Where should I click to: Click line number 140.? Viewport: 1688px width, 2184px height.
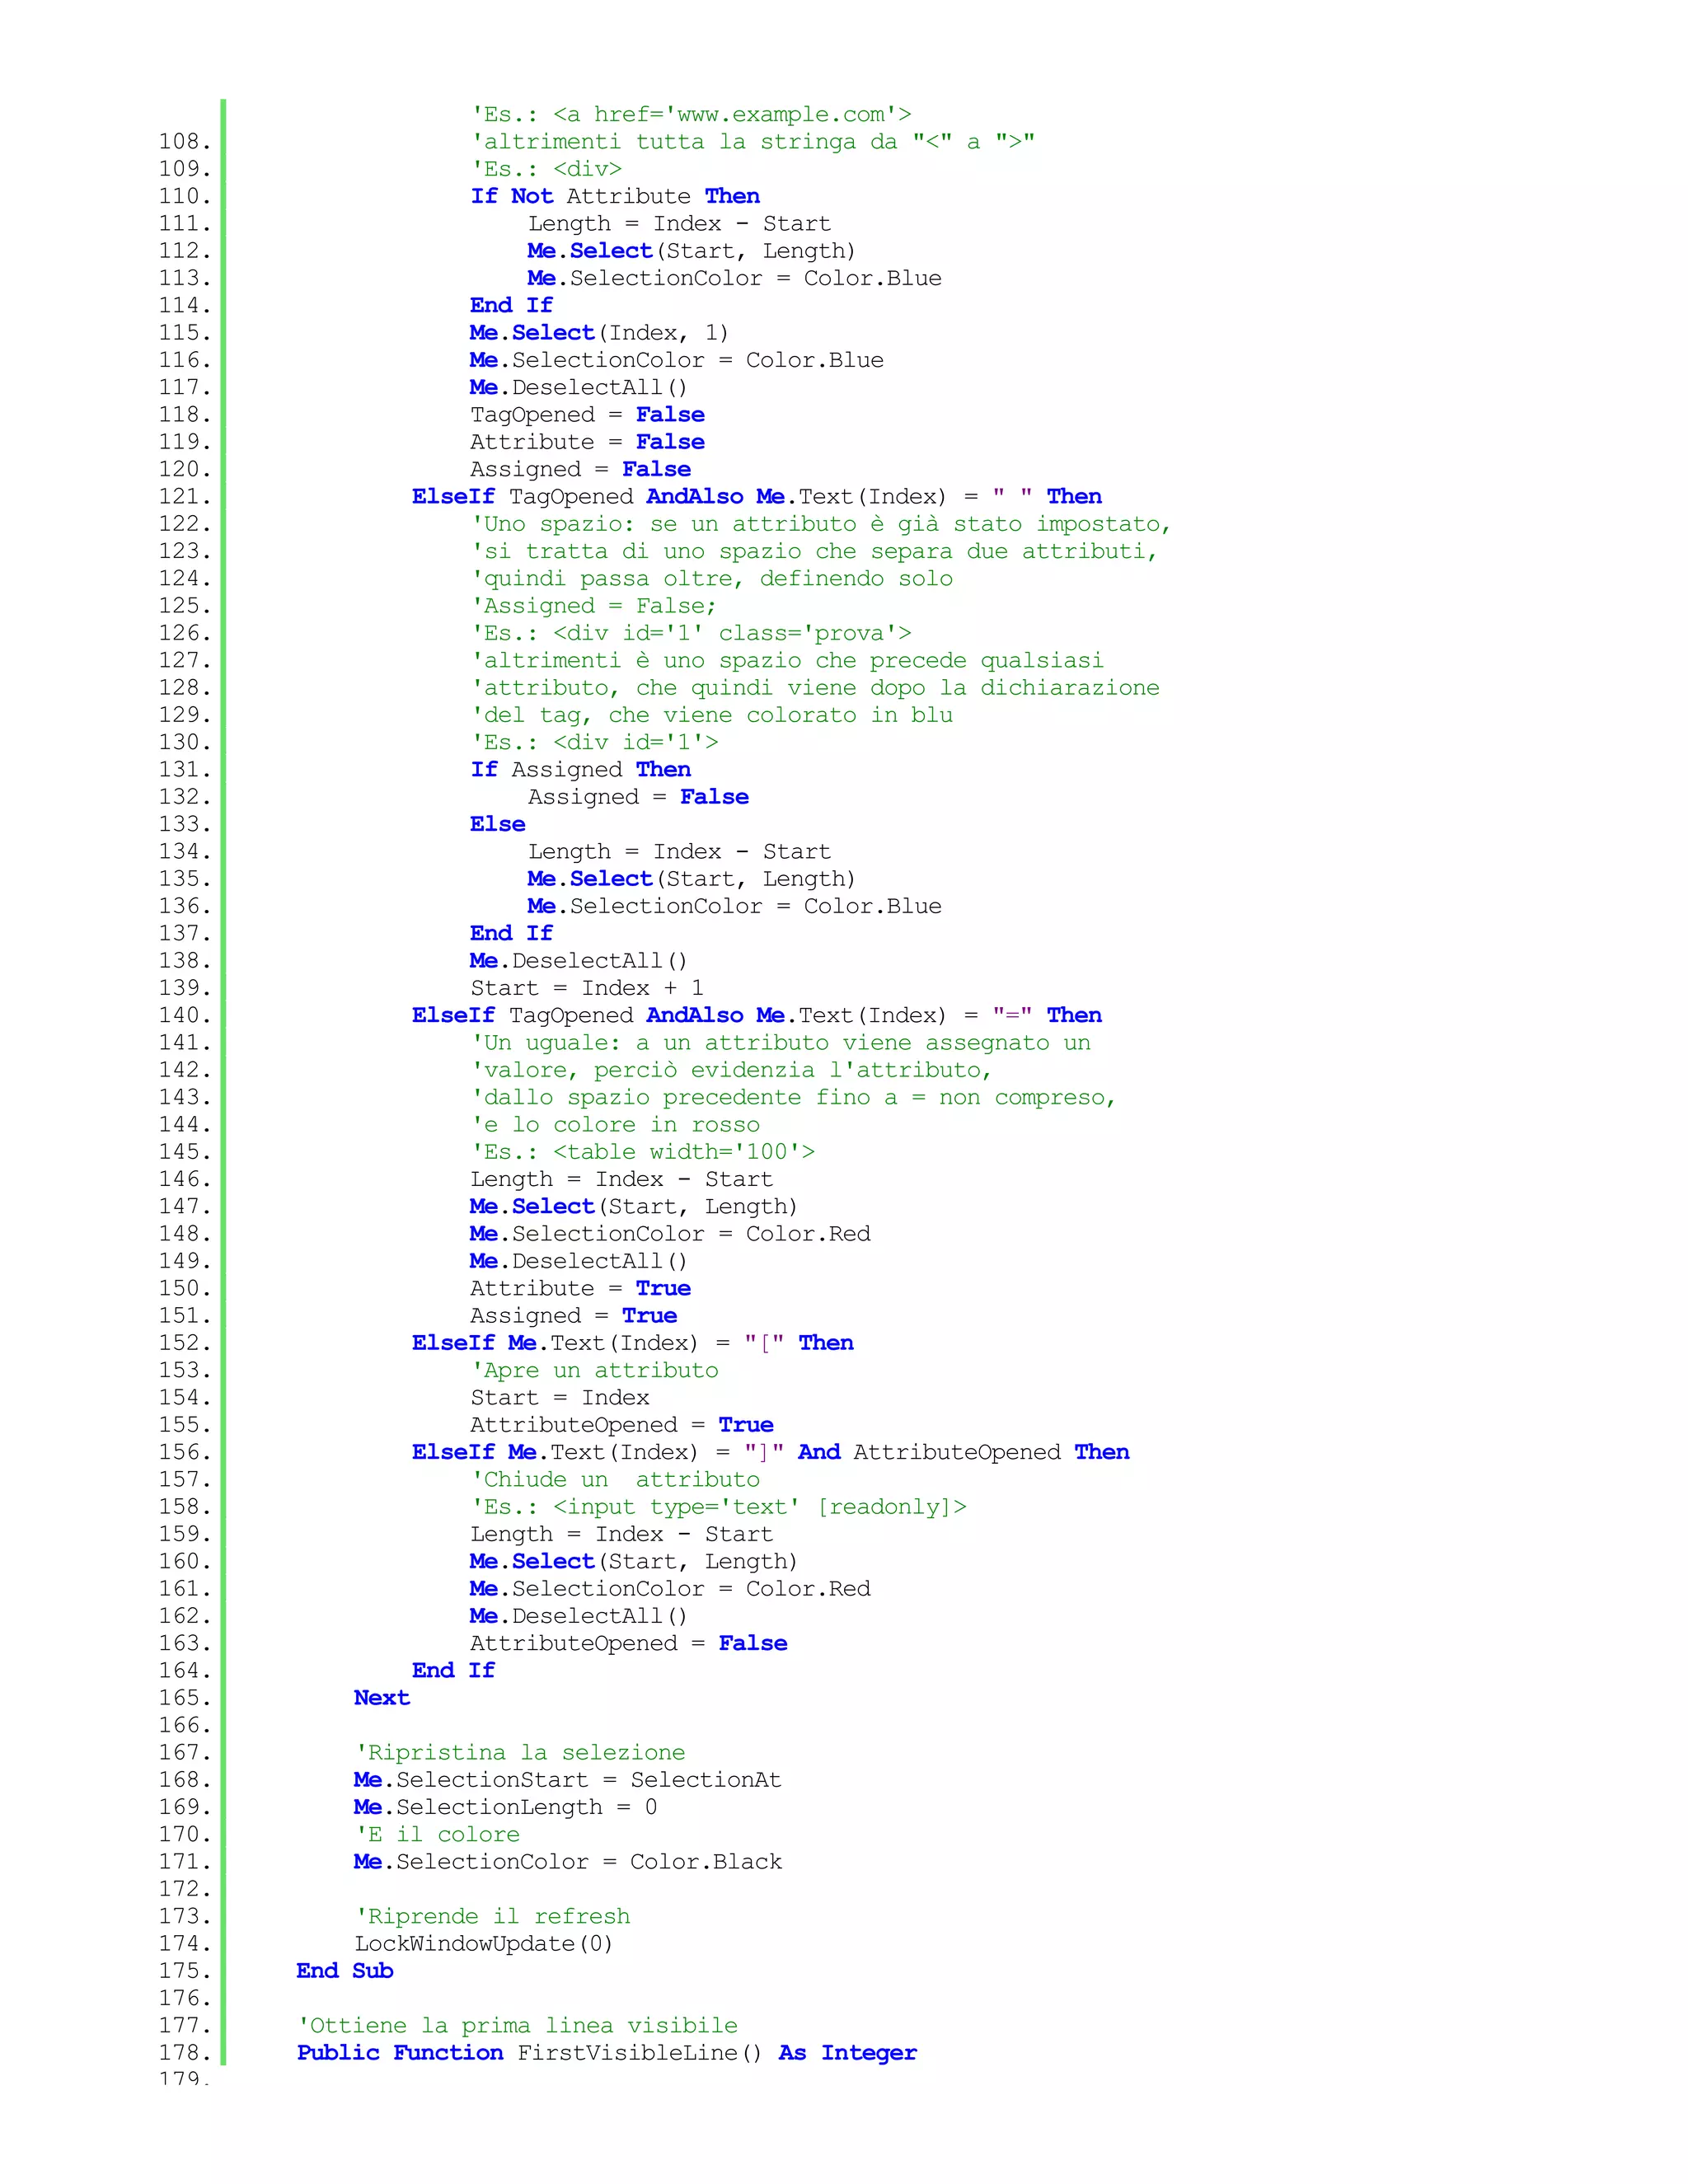pyautogui.click(x=185, y=1016)
